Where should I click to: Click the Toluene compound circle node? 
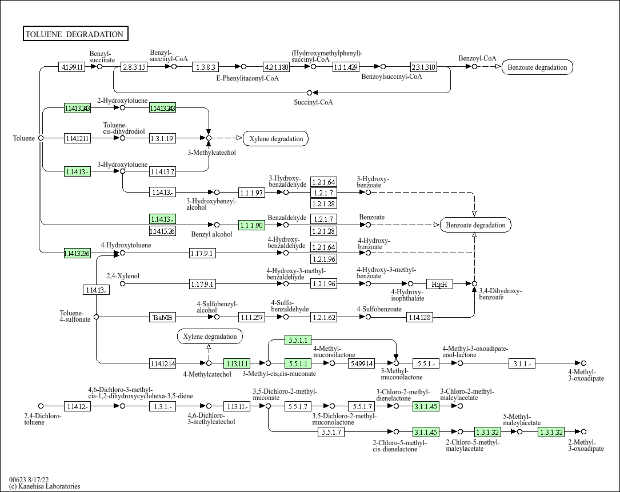pos(41,138)
